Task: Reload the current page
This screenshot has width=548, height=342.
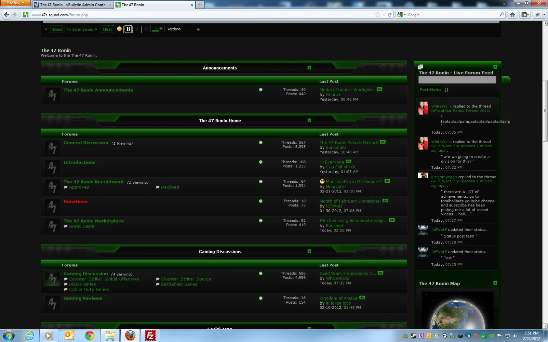Action: (390, 15)
